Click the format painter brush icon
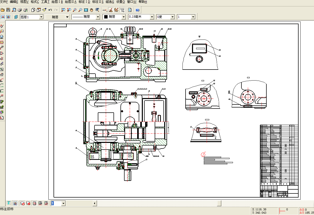Screen dimensions: 314x215 coord(44,10)
